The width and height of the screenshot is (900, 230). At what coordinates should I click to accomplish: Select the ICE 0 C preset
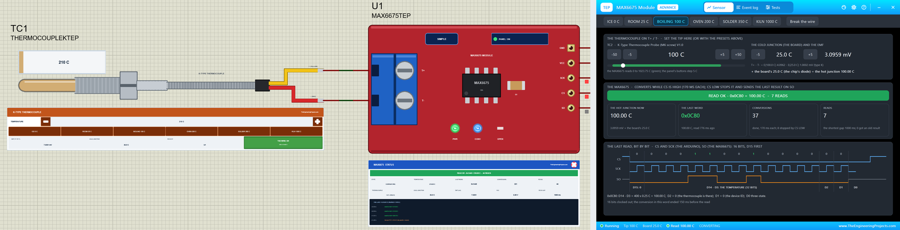click(x=613, y=21)
